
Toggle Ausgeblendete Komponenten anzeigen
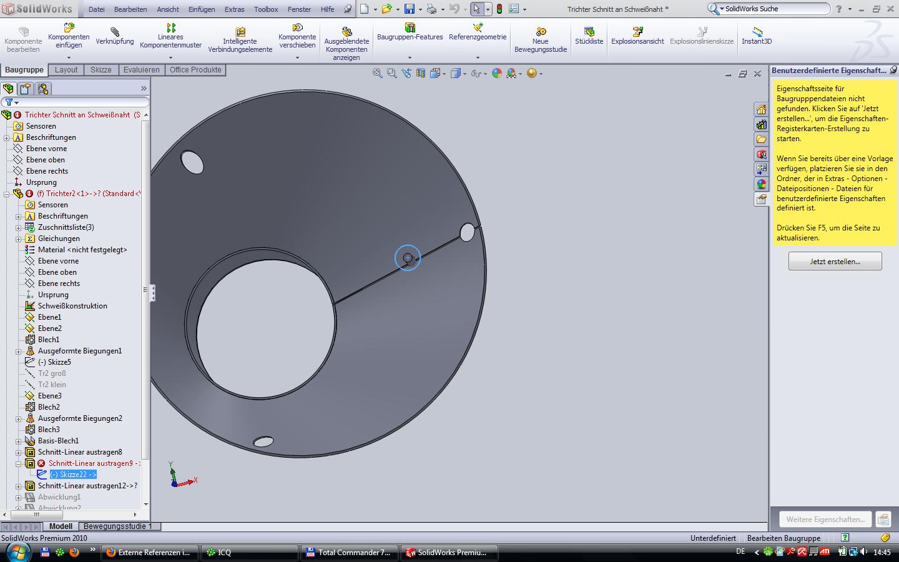point(346,31)
